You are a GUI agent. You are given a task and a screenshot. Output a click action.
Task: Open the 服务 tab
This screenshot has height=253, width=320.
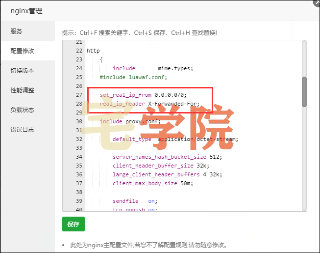coord(17,31)
